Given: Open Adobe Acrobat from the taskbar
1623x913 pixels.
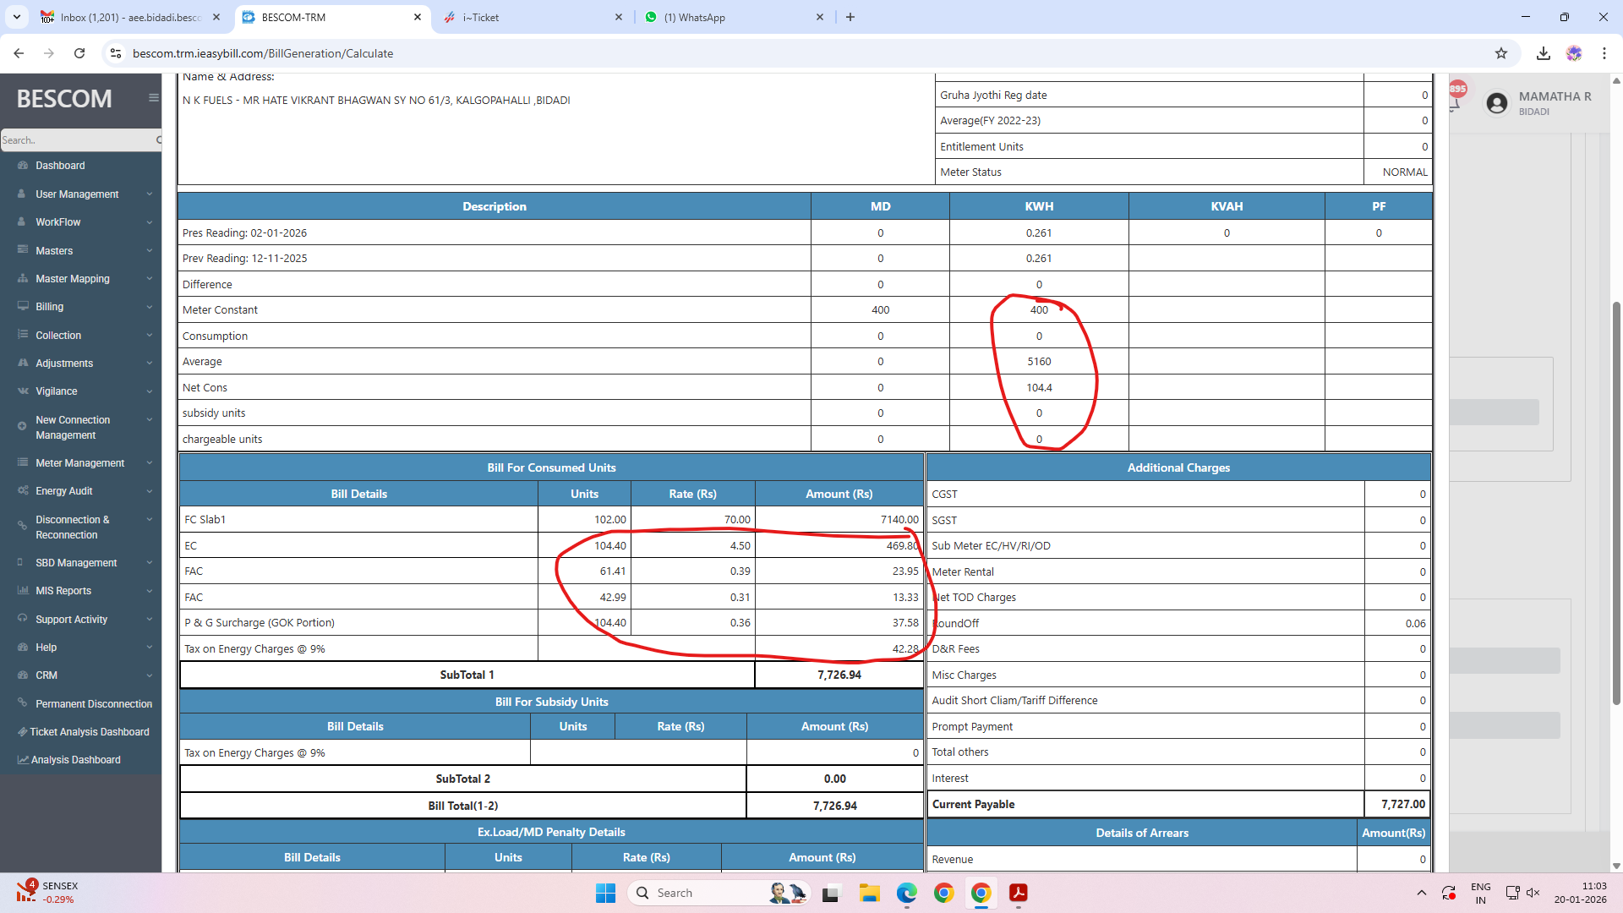Looking at the screenshot, I should tap(1018, 893).
